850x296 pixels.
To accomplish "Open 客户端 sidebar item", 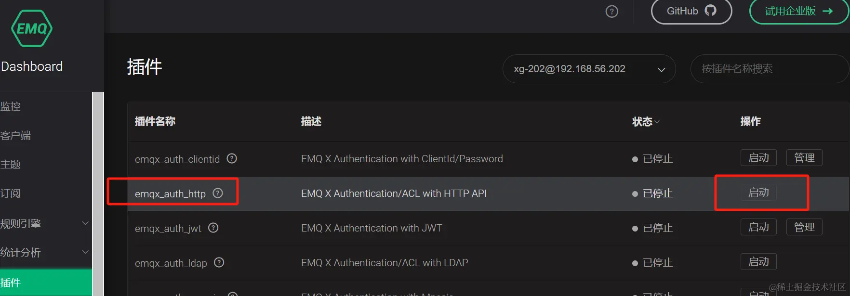I will tap(15, 136).
